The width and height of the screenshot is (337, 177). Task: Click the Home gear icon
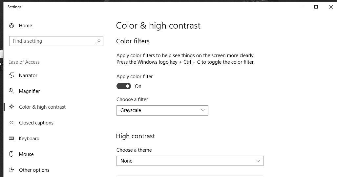pos(11,25)
